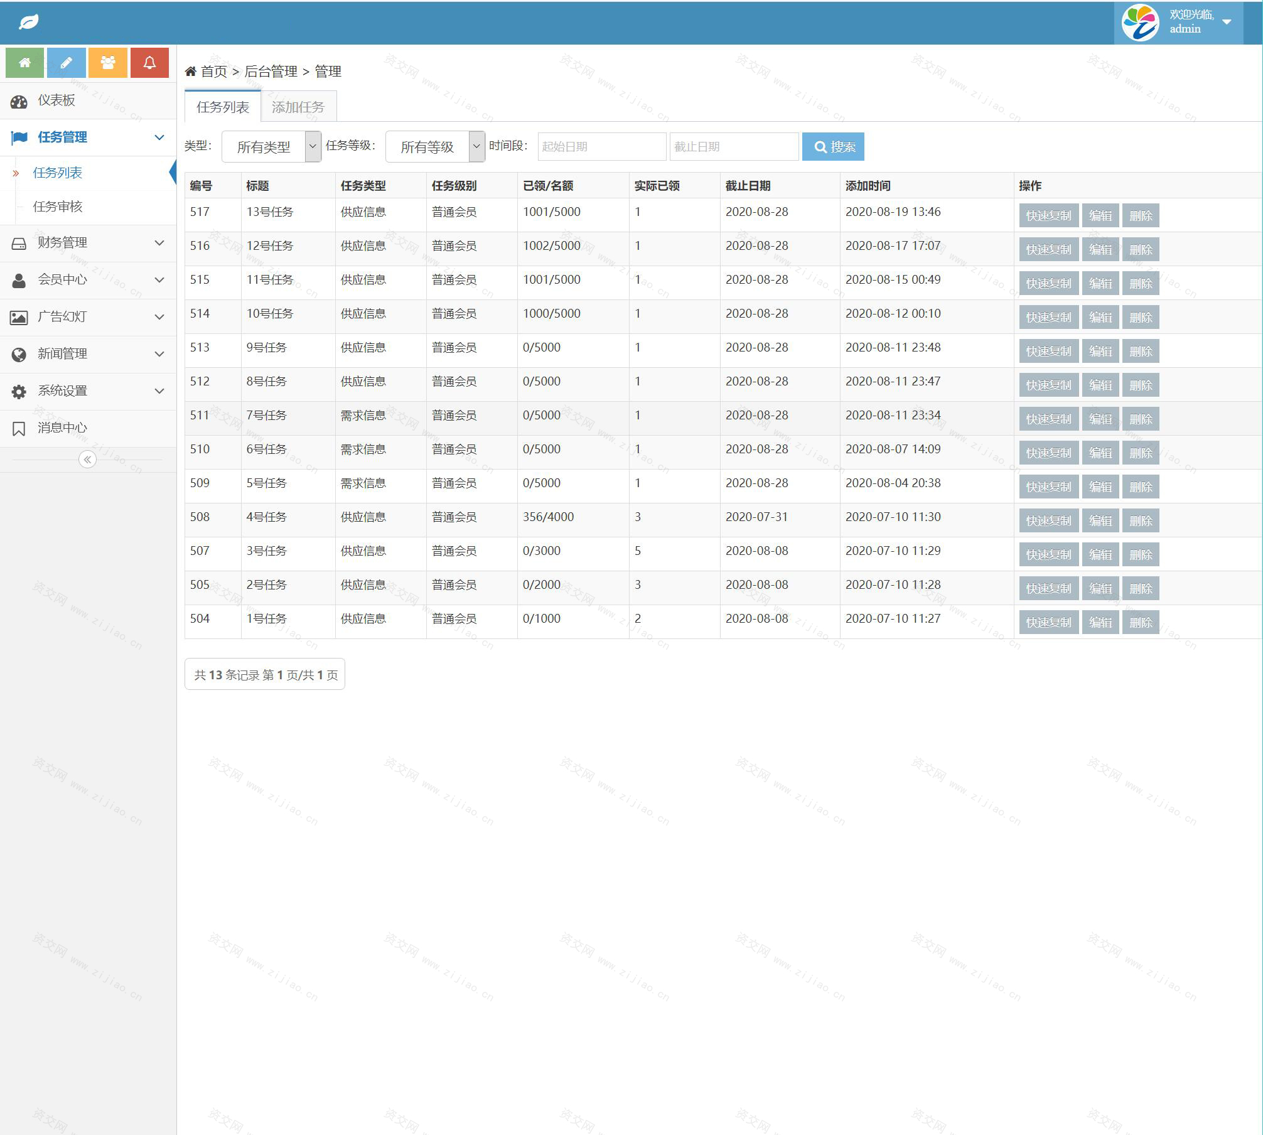
Task: Click 删除 for 8号任务
Action: (1141, 385)
